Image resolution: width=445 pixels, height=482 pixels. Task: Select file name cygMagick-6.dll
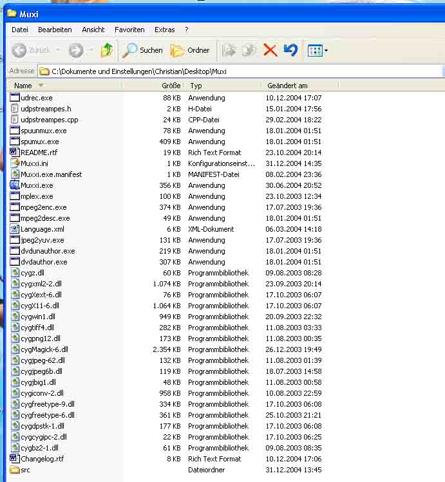(44, 349)
